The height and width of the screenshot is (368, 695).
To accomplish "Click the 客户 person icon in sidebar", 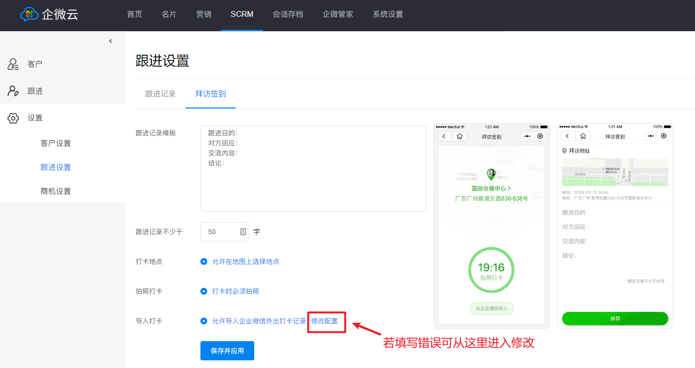I will 13,64.
